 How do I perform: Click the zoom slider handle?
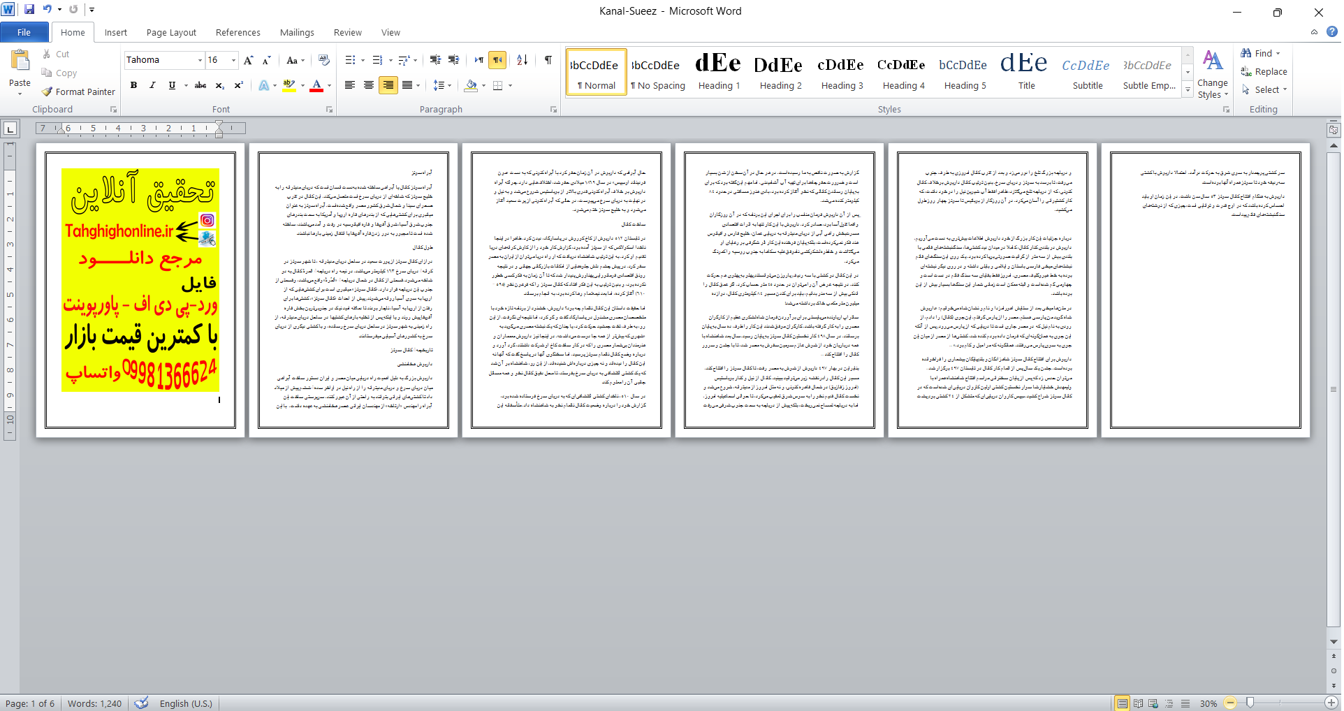click(x=1250, y=703)
